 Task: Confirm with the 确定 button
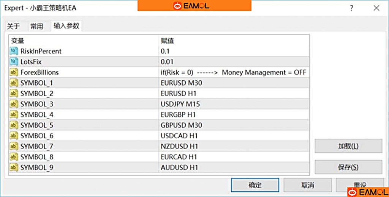click(255, 185)
